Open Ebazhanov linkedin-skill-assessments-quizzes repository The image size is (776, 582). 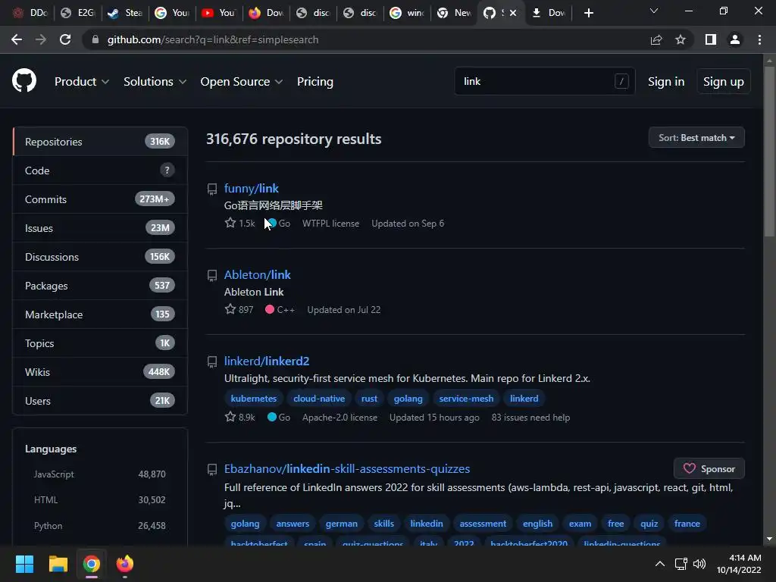tap(347, 468)
